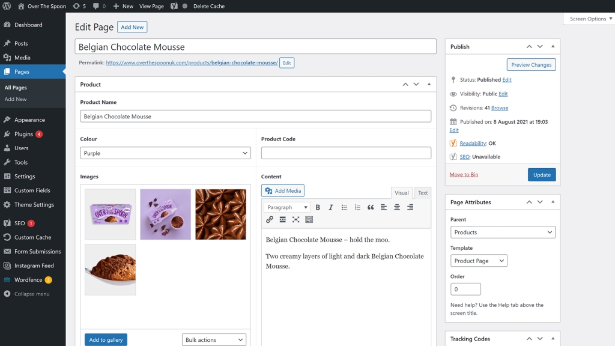Click the Move to Bin link
This screenshot has height=346, width=615.
464,175
